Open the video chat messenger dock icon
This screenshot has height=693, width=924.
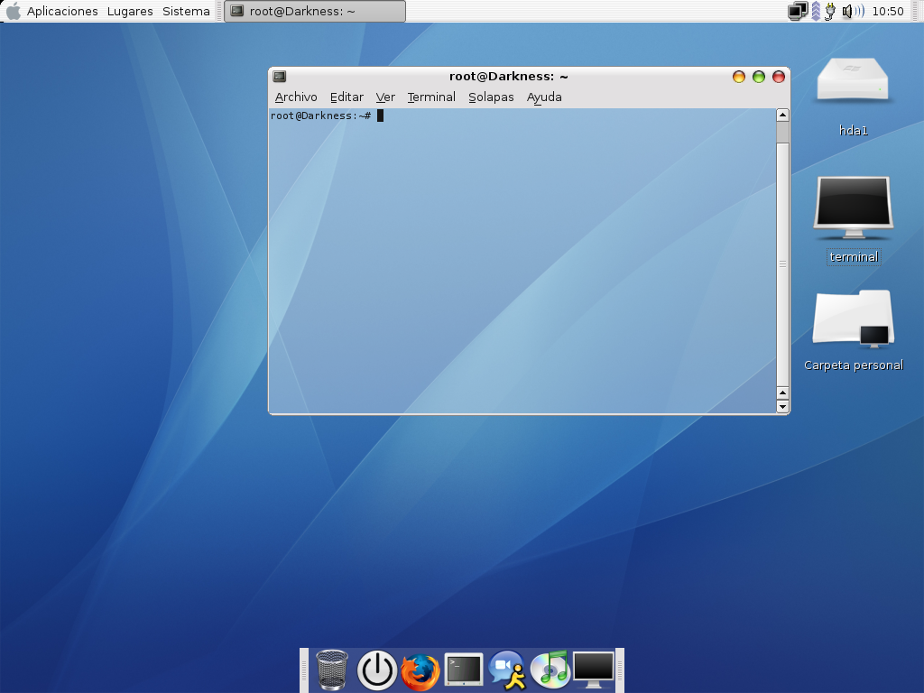pyautogui.click(x=507, y=670)
